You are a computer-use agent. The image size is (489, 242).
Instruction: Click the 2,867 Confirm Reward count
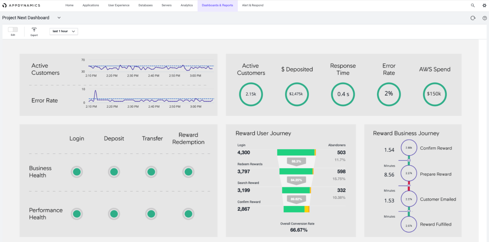tap(244, 209)
